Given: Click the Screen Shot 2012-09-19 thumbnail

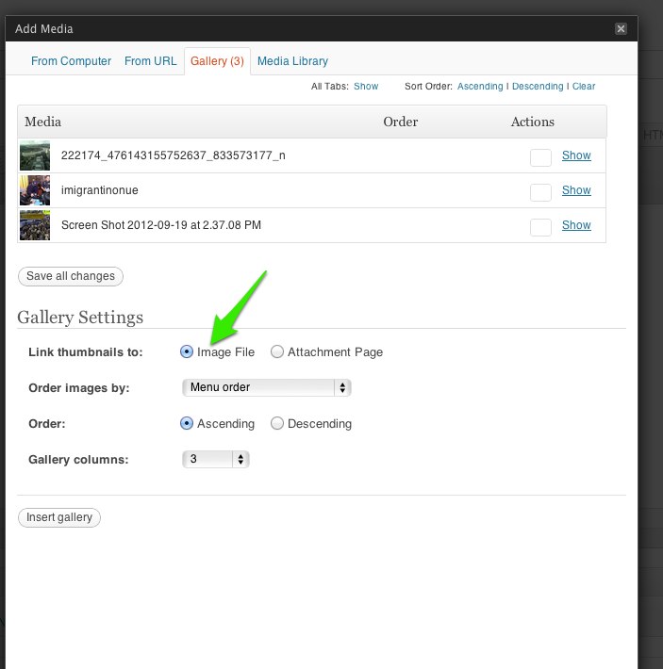Looking at the screenshot, I should click(x=35, y=225).
